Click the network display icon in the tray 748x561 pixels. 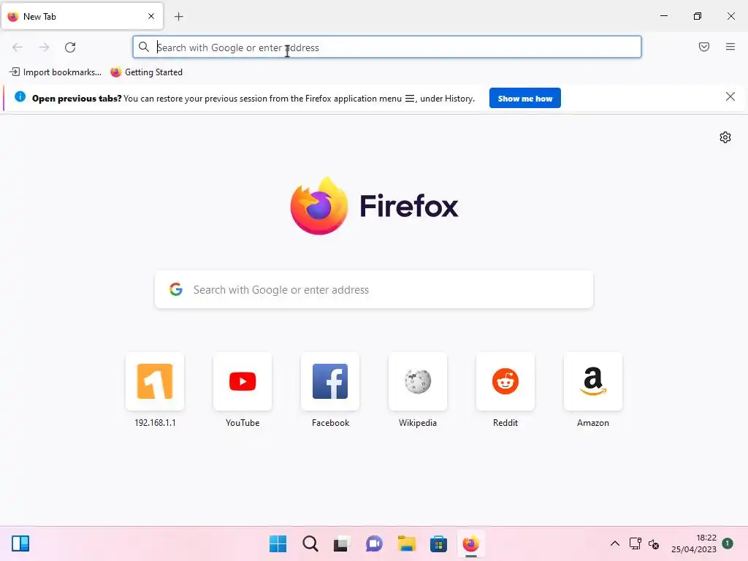coord(636,543)
